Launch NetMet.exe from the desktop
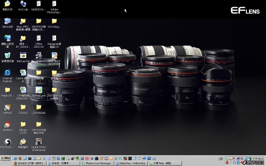This screenshot has width=266, height=166. [x=39, y=92]
